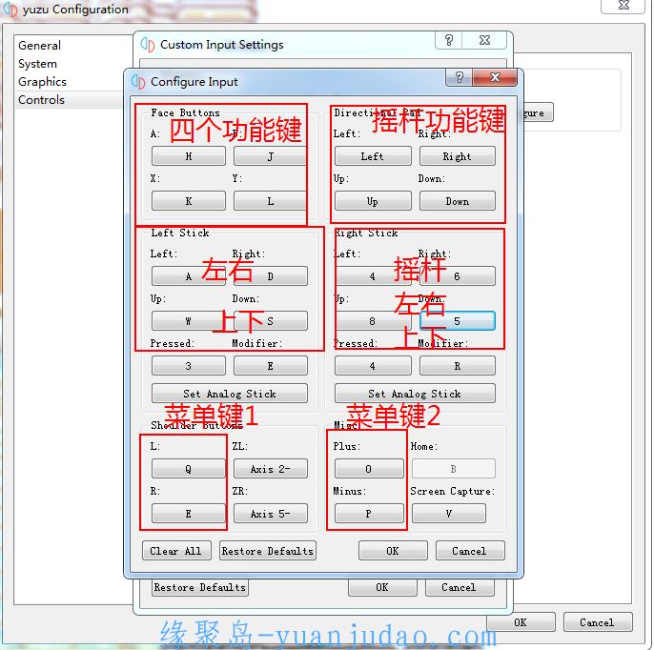Rebind Plus button mapped to O

tap(369, 469)
